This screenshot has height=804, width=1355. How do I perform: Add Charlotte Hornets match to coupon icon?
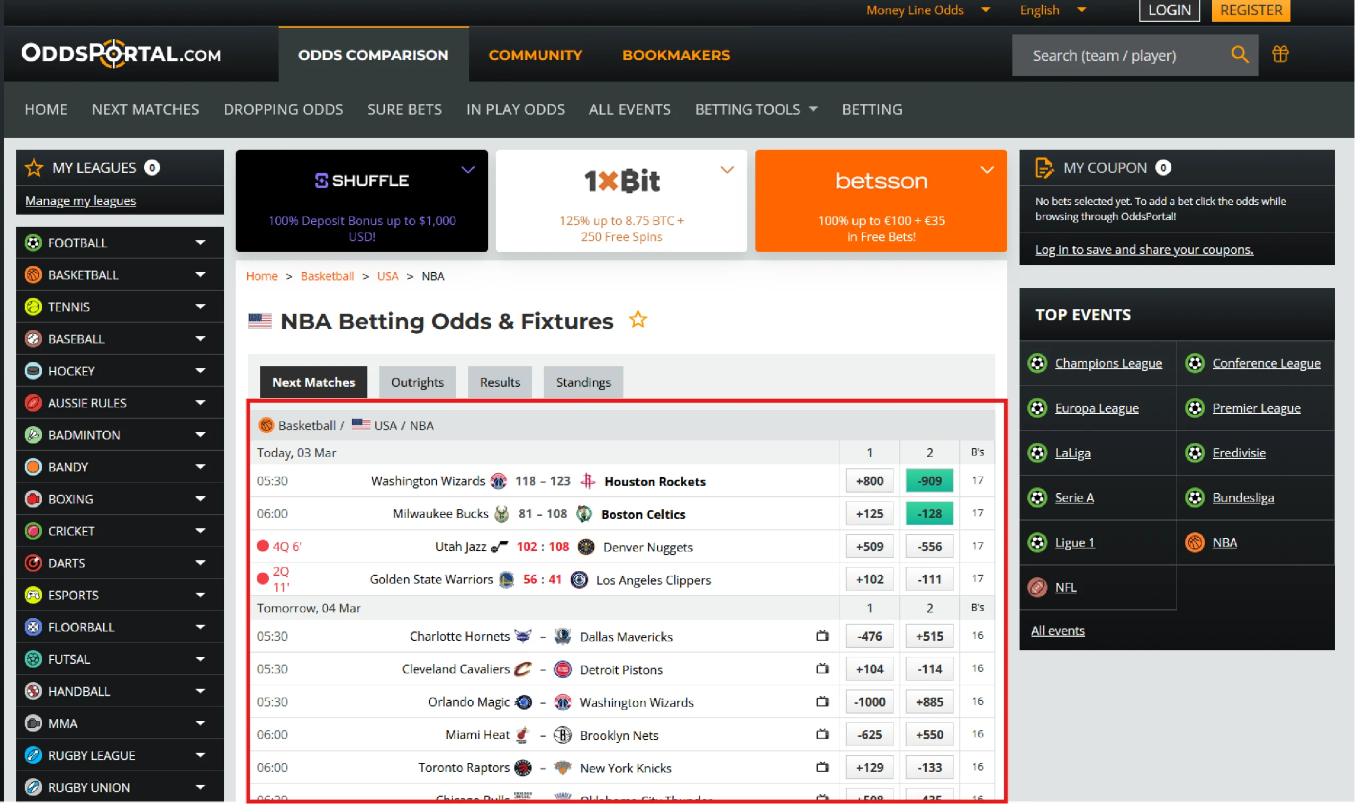pos(823,636)
